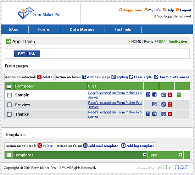Open the Fast help menu
The image size is (195, 175).
coord(123,30)
